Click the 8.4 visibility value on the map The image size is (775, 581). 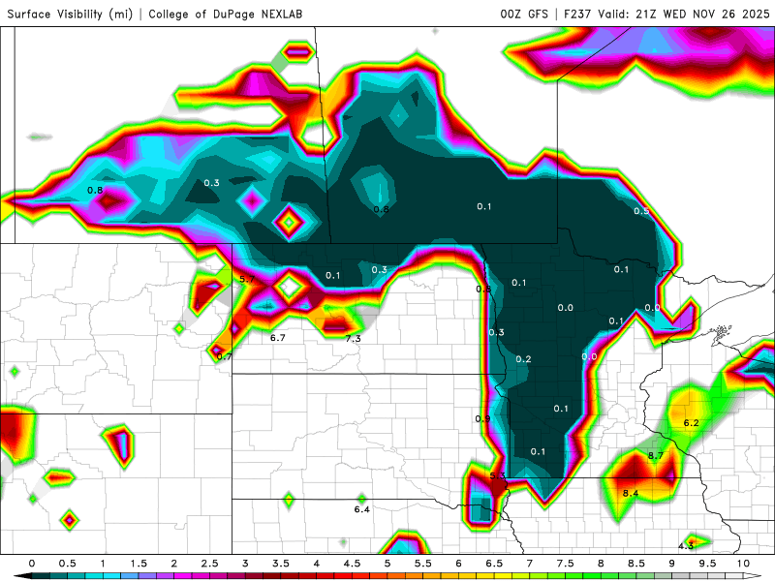[631, 493]
